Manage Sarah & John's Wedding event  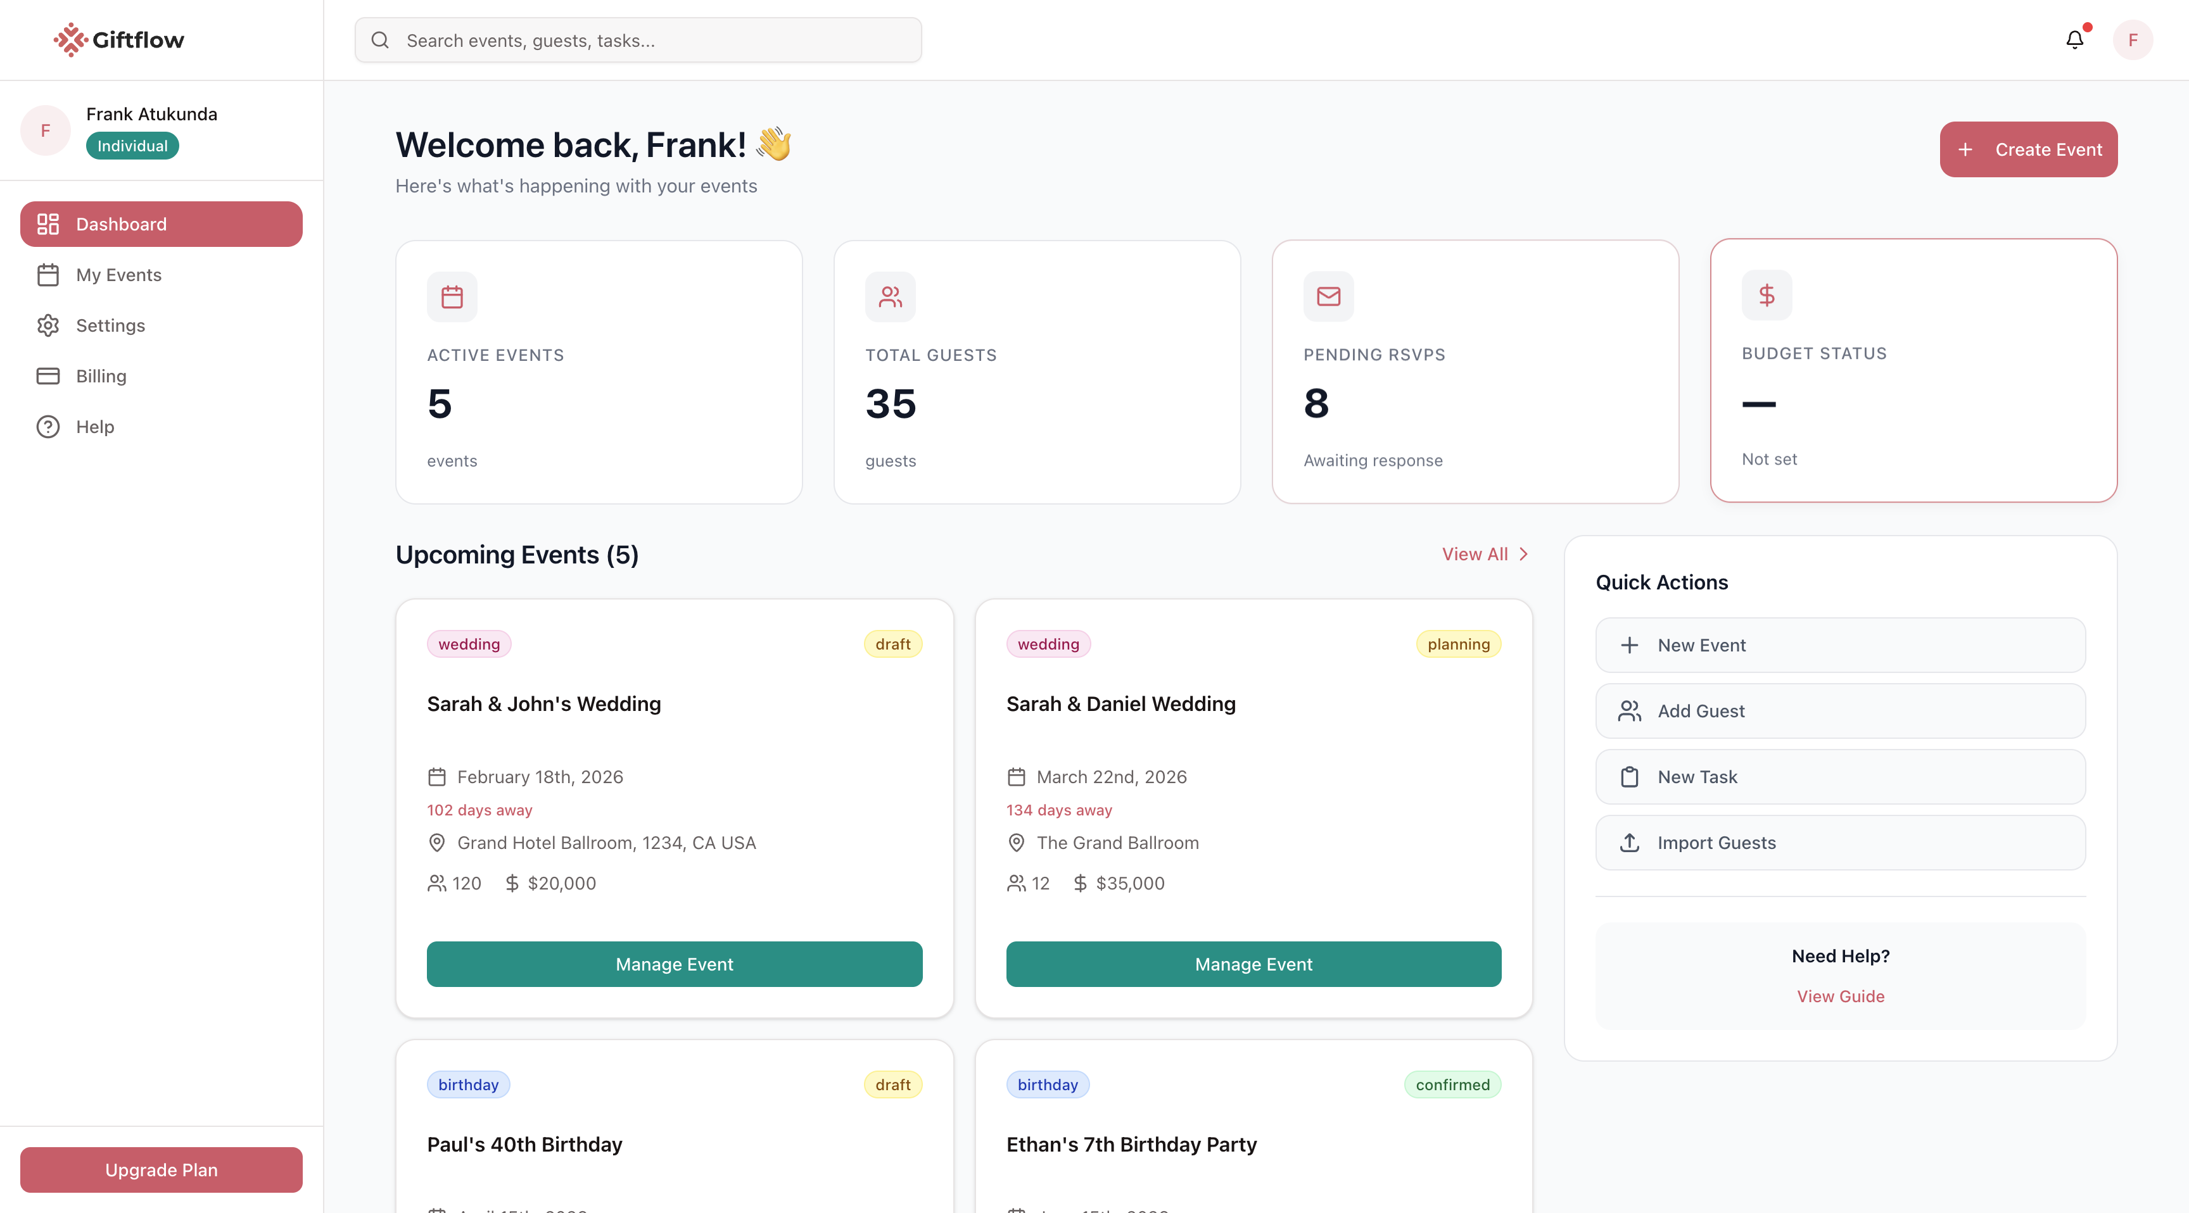pyautogui.click(x=674, y=964)
